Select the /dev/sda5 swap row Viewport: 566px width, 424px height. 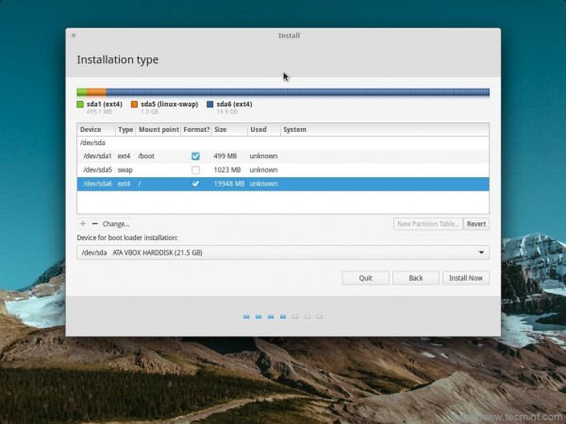click(283, 170)
